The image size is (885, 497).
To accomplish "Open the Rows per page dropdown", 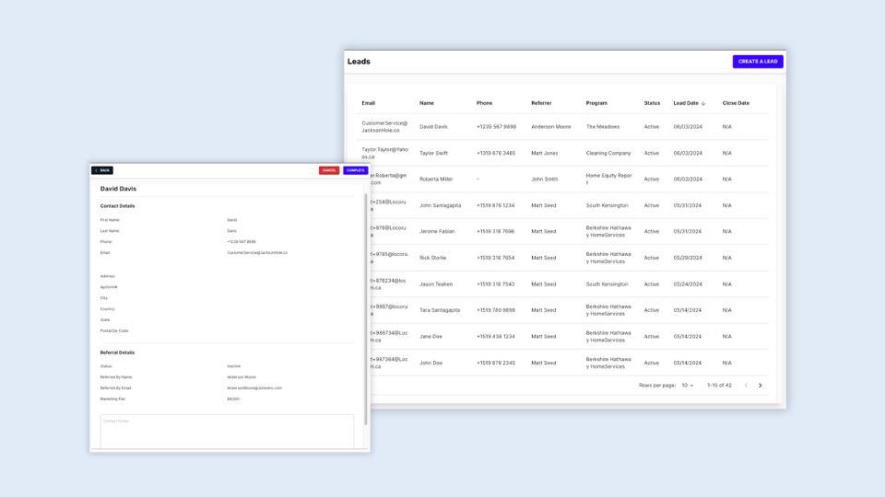I will click(x=688, y=386).
